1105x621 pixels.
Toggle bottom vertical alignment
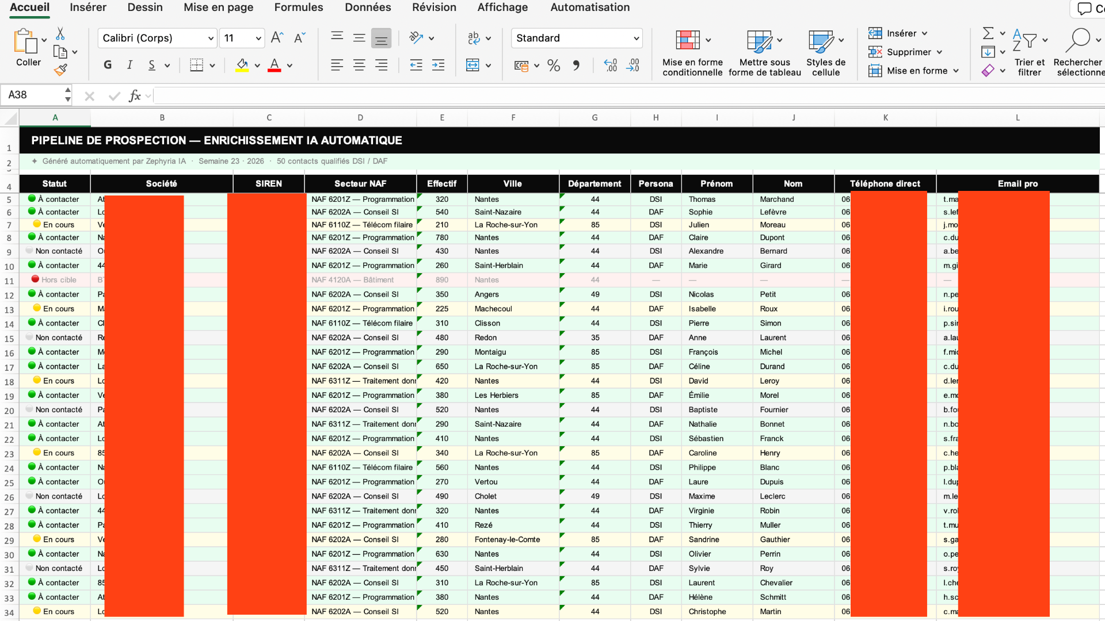pos(381,38)
